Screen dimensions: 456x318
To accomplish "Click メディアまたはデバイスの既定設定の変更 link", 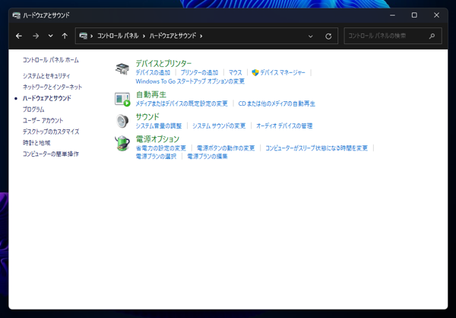I will pos(182,103).
